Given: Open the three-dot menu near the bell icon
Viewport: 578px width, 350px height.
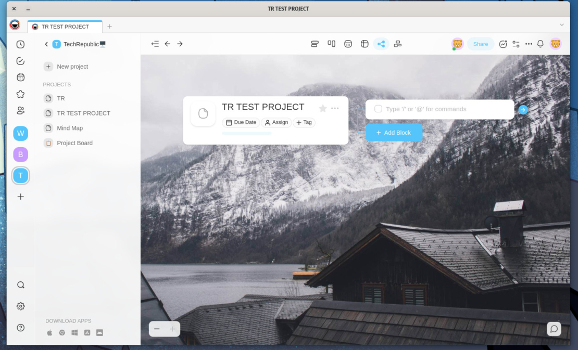Looking at the screenshot, I should [x=528, y=44].
